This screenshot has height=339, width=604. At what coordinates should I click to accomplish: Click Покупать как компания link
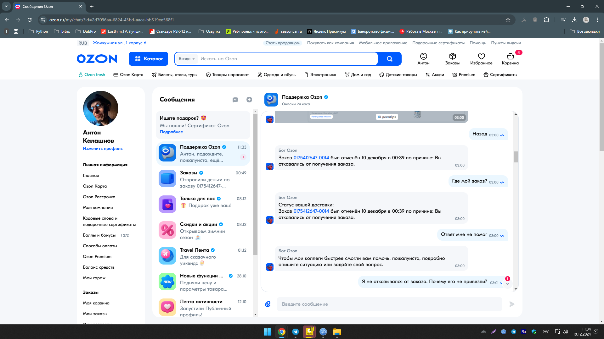(x=330, y=43)
